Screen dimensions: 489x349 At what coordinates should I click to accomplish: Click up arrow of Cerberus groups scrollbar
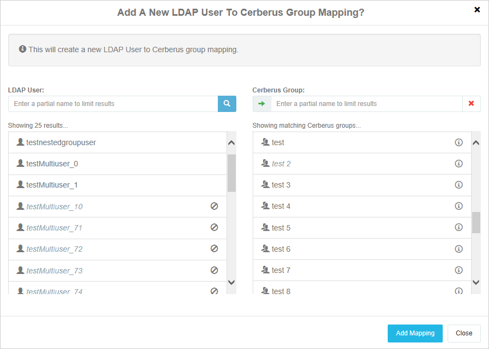476,143
